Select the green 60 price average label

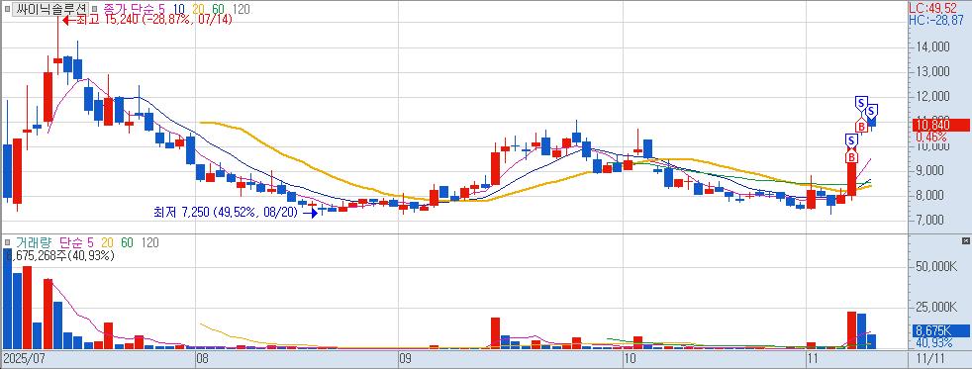tap(218, 9)
